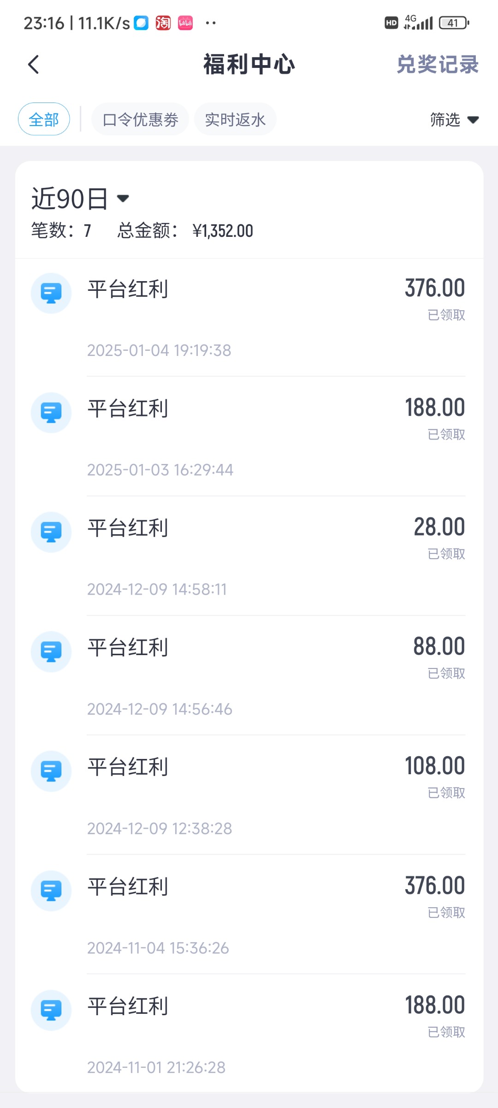This screenshot has height=1108, width=498.
Task: Tap the arrow next to 筛选
Action: pos(473,120)
